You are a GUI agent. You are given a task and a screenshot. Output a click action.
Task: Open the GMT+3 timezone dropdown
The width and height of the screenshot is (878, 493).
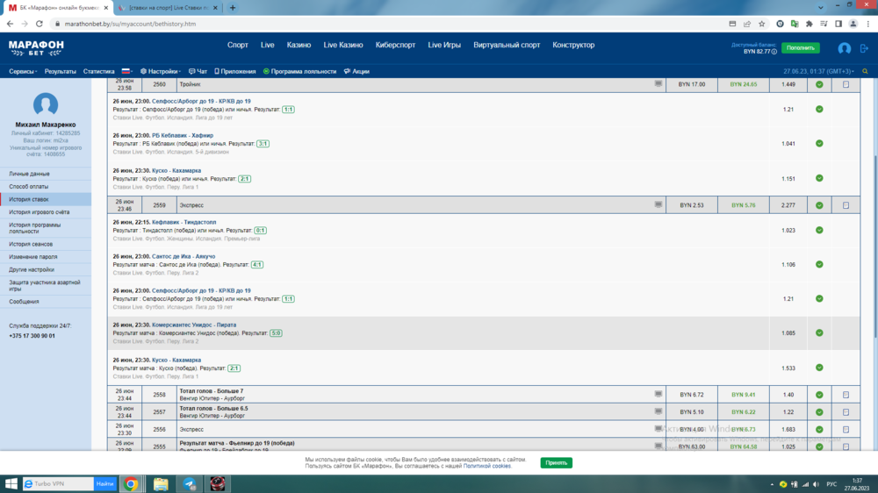[x=818, y=71]
